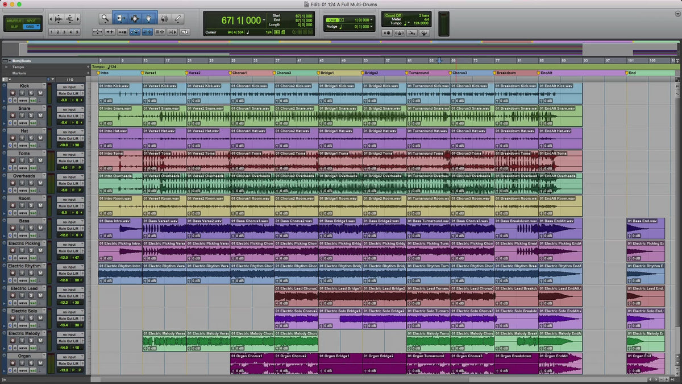Screen dimensions: 682x384
Task: Select the Grabber hand tool
Action: (149, 19)
